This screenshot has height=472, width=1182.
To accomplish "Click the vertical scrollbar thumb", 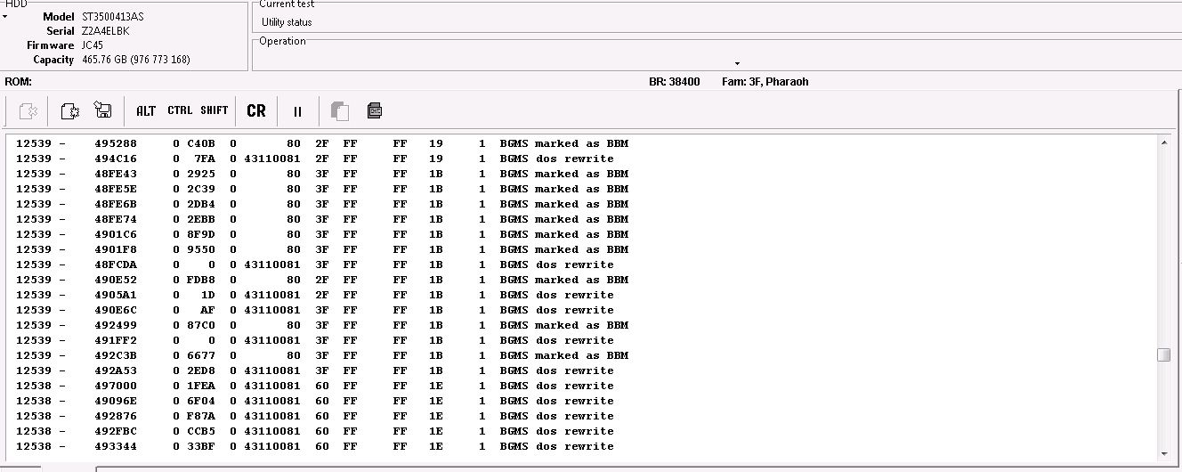I will coord(1164,354).
